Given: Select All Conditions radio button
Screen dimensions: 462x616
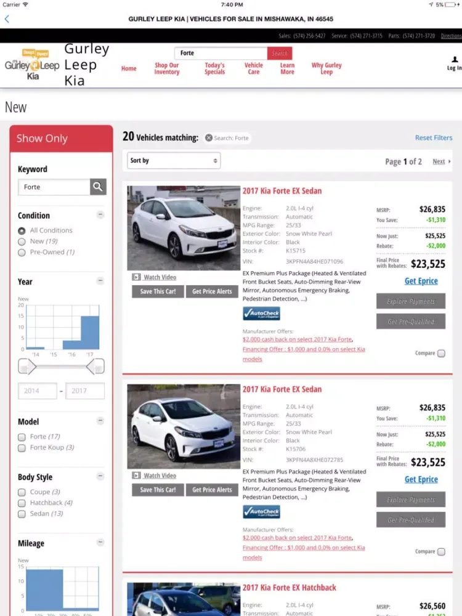Looking at the screenshot, I should [22, 230].
